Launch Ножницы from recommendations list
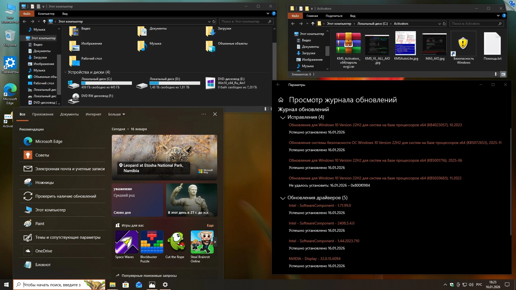516x290 pixels. coord(45,183)
